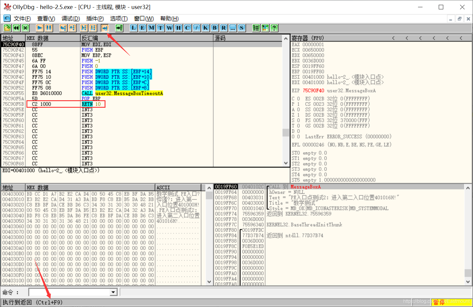The width and height of the screenshot is (473, 307).
Task: Click the Execute till return icon
Action: click(x=105, y=28)
